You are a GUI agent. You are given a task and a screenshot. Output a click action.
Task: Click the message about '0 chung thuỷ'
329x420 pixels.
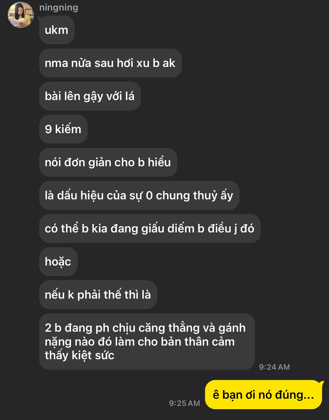[x=139, y=196]
